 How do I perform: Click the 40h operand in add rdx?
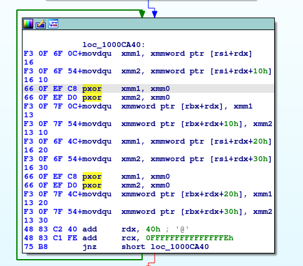[x=153, y=229]
